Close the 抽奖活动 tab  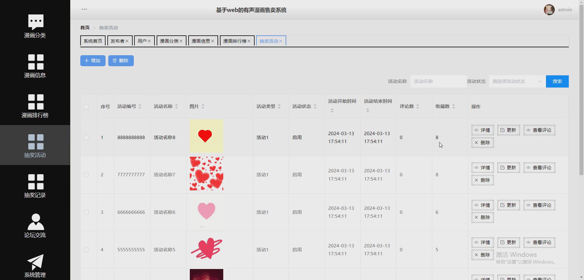click(281, 41)
